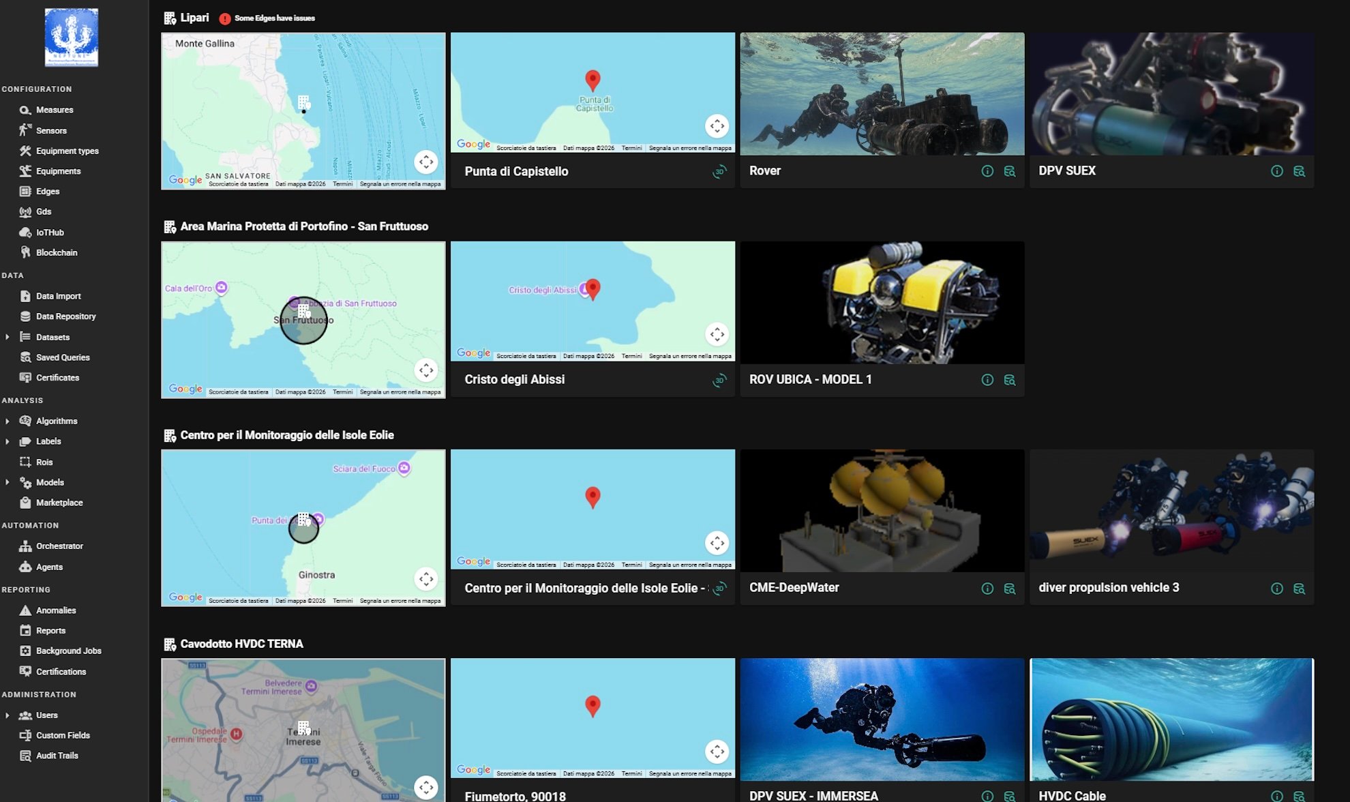Toggle fullscreen on Portofino San Fruttuoso map
The height and width of the screenshot is (802, 1350).
[426, 370]
